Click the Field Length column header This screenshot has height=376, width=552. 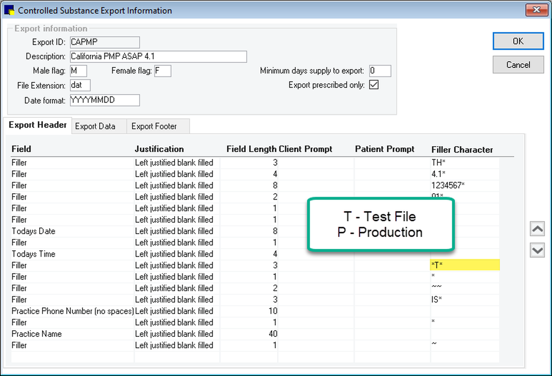pyautogui.click(x=251, y=149)
